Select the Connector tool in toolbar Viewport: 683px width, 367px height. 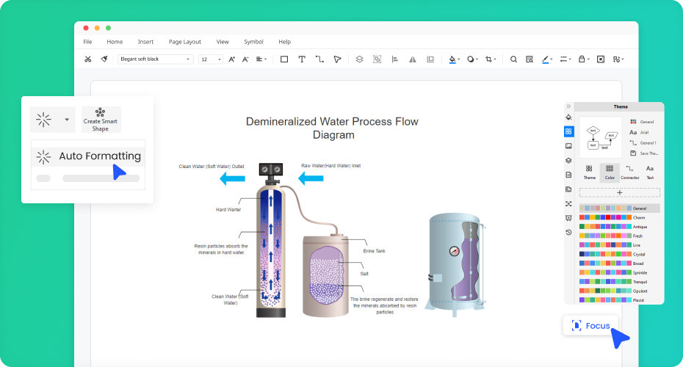click(x=319, y=59)
